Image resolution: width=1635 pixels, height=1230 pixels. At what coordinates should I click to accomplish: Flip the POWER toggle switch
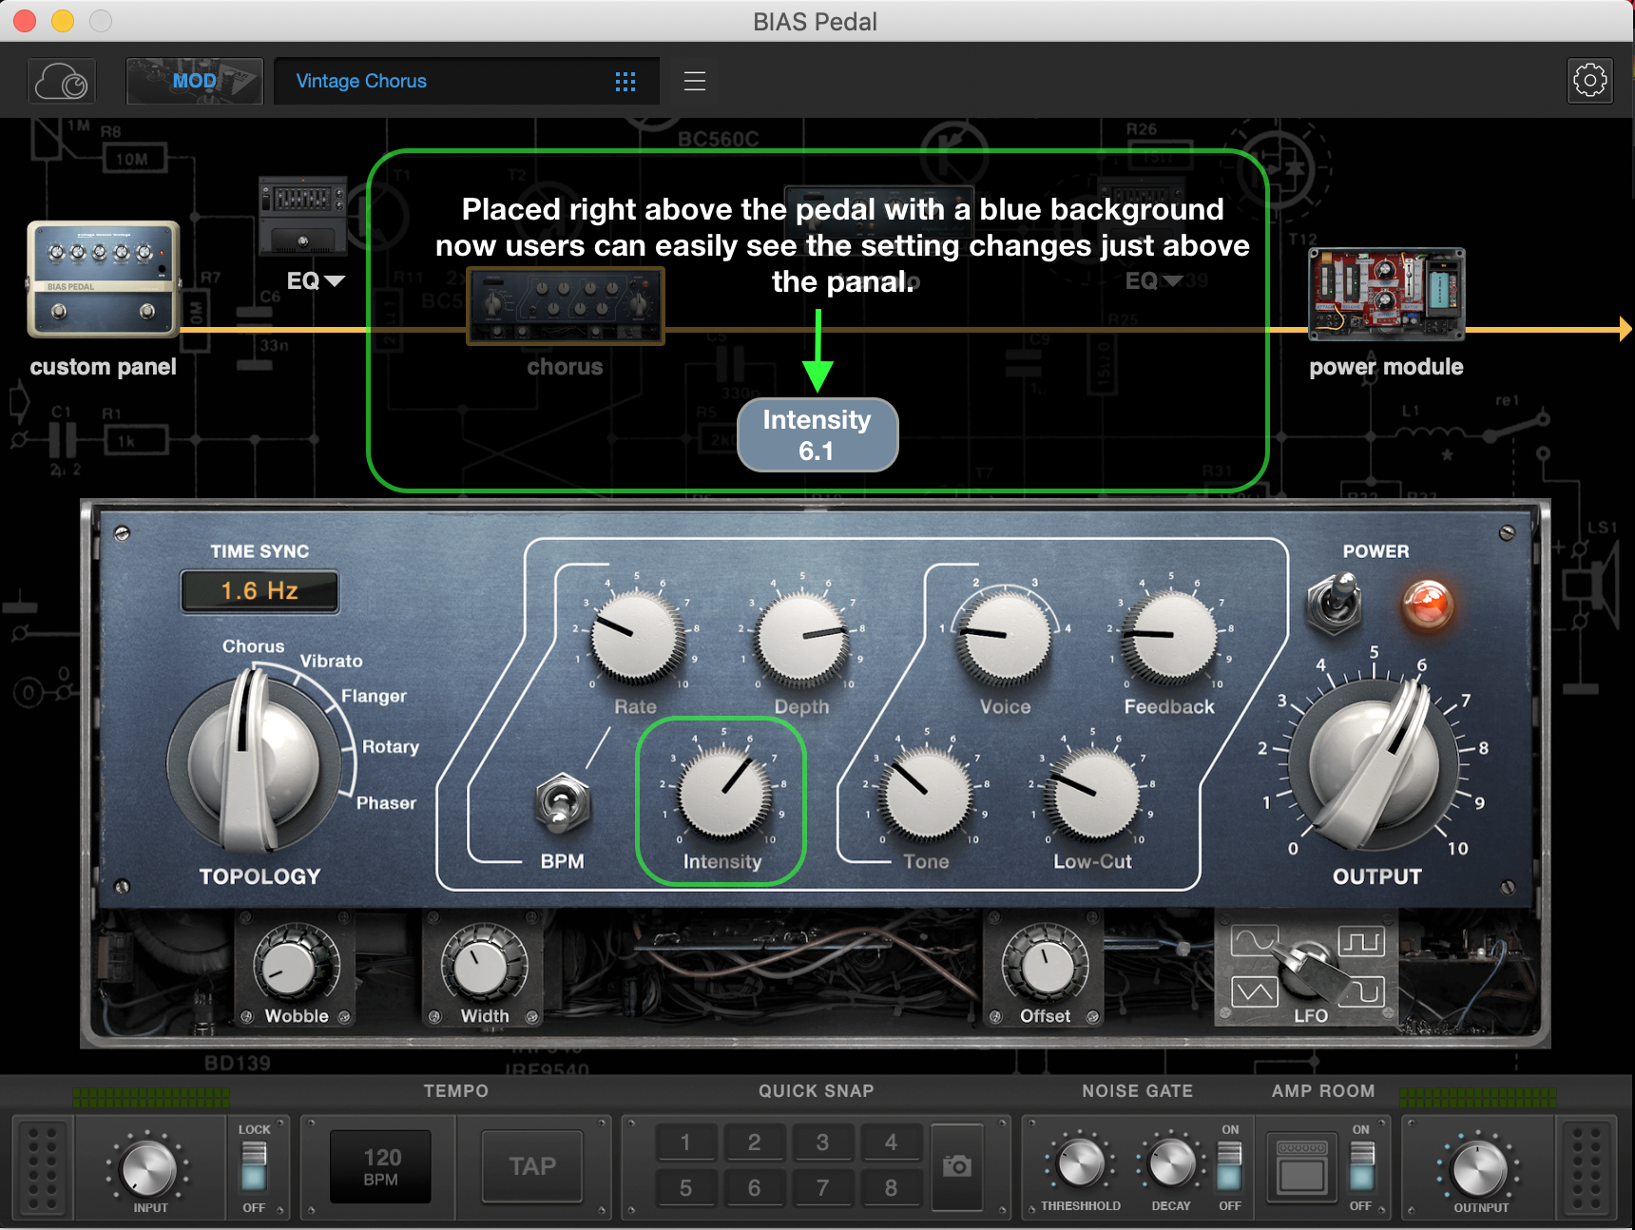coord(1337,602)
